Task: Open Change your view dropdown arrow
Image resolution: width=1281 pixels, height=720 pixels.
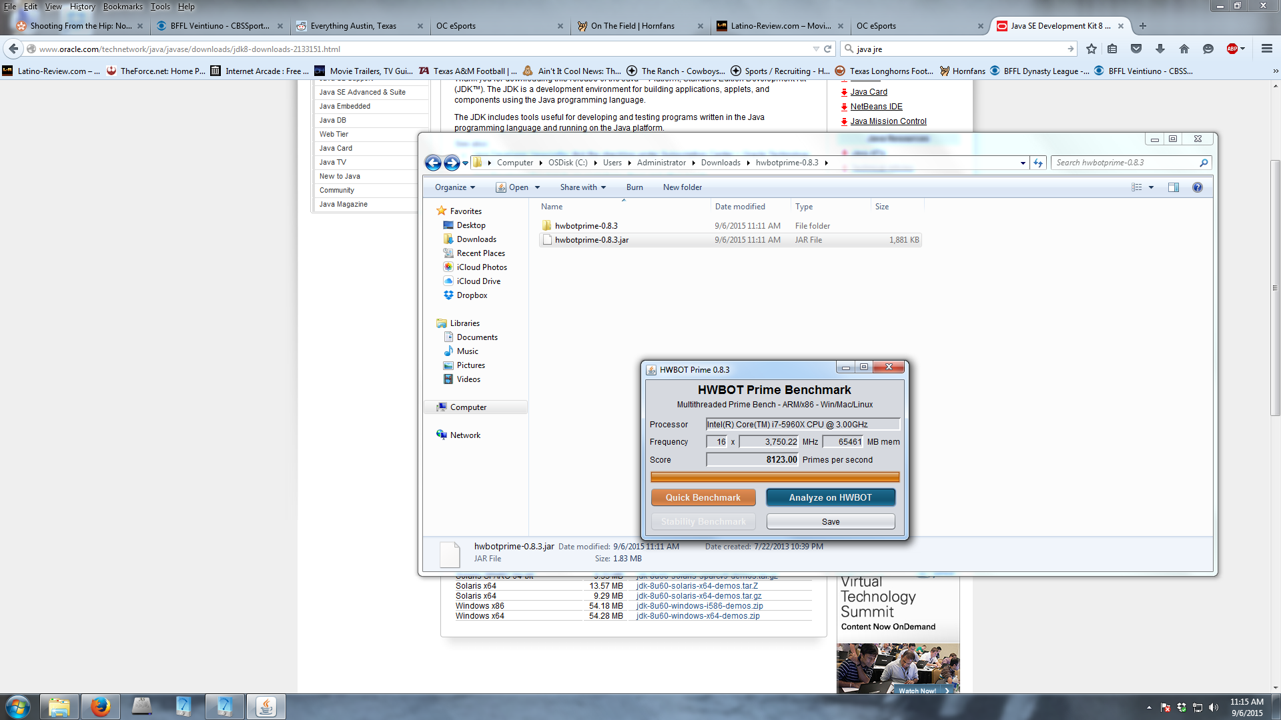Action: (x=1151, y=187)
